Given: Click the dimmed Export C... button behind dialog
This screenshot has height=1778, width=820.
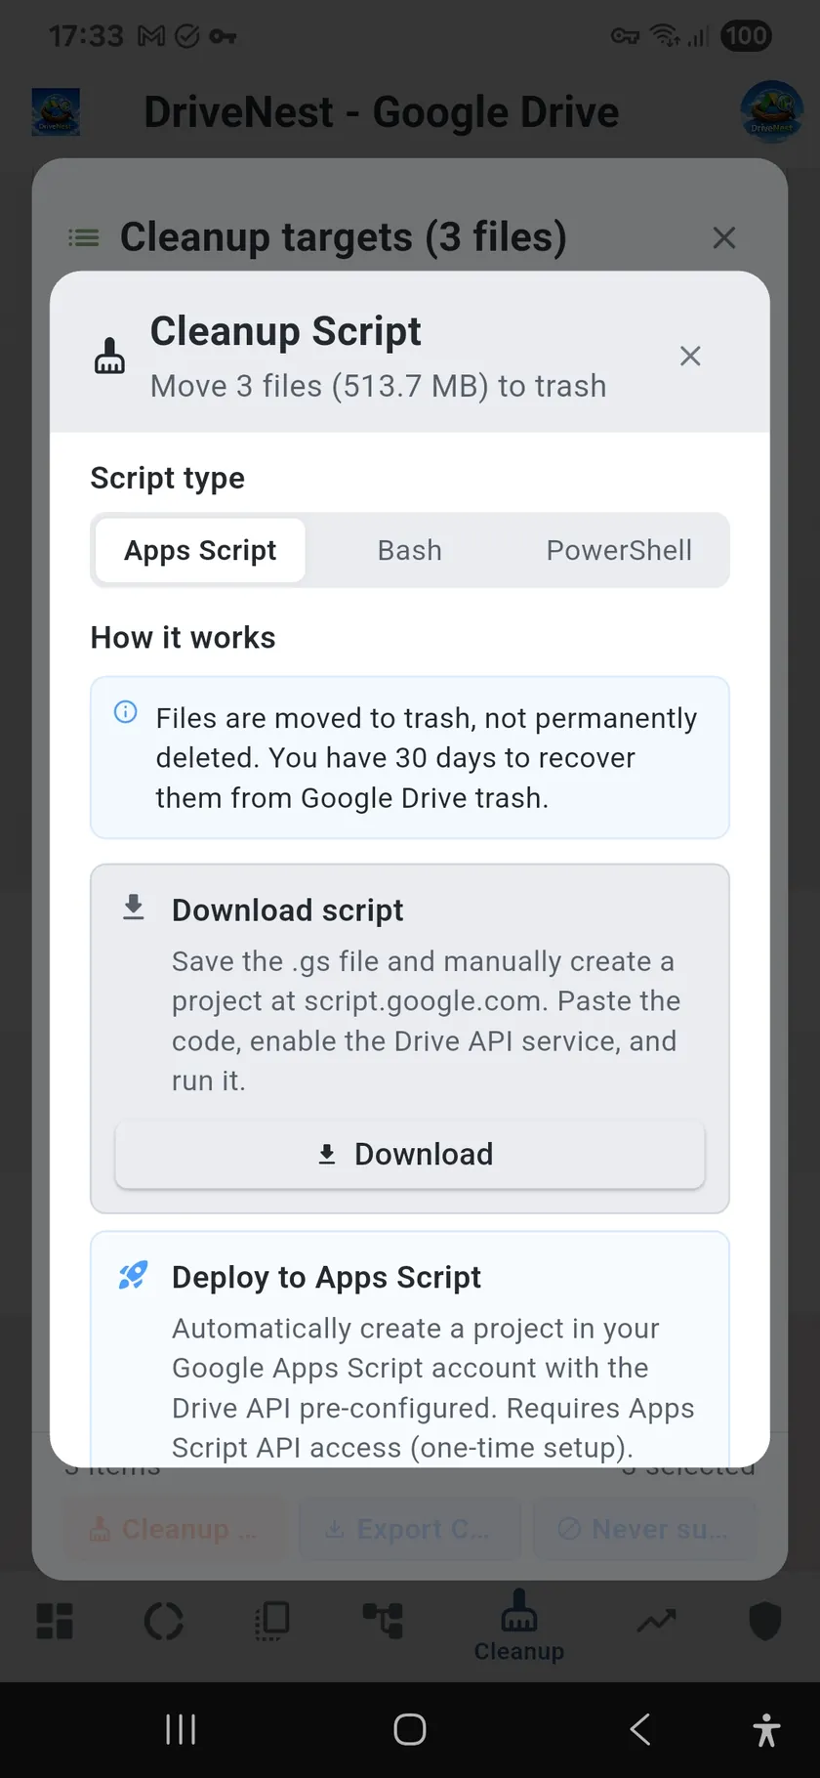Looking at the screenshot, I should (409, 1529).
